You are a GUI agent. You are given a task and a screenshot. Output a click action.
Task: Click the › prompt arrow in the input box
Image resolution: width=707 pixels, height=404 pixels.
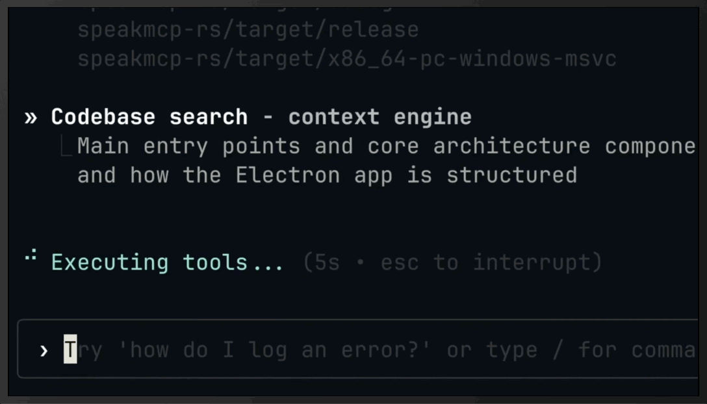click(44, 350)
